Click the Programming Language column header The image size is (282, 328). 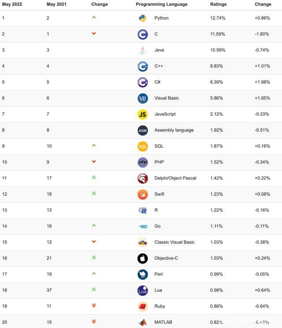pos(161,4)
